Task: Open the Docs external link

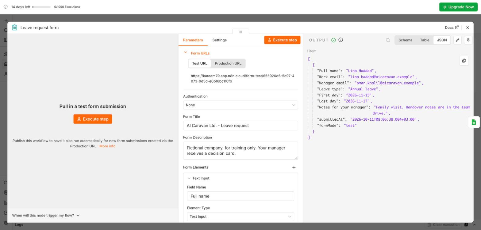Action: 452,28
